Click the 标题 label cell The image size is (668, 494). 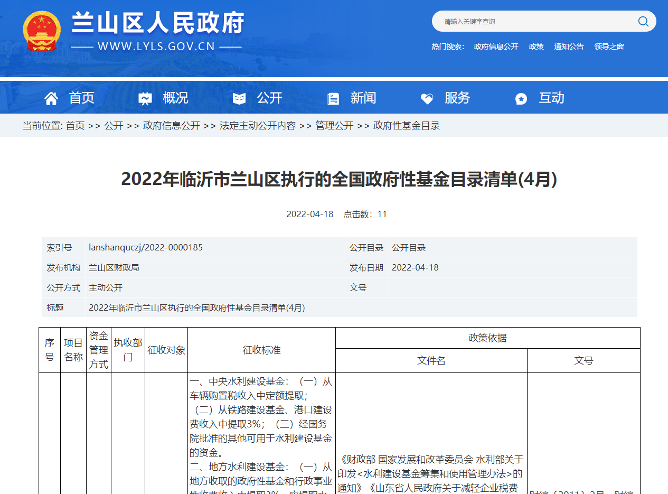[x=63, y=307]
